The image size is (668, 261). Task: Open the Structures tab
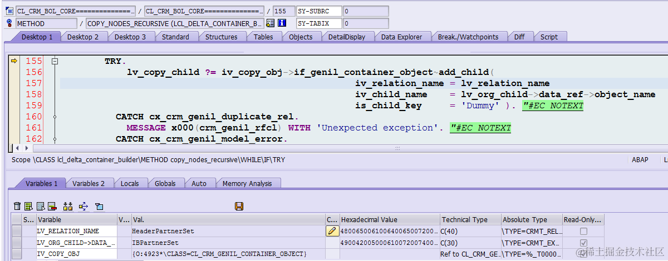click(x=221, y=37)
